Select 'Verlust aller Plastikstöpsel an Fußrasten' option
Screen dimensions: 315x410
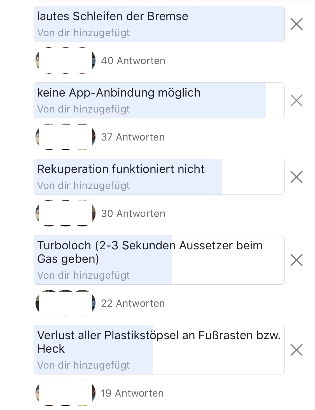[x=159, y=350]
